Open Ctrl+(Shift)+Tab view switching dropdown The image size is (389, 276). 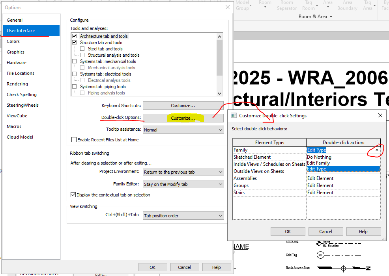click(183, 216)
